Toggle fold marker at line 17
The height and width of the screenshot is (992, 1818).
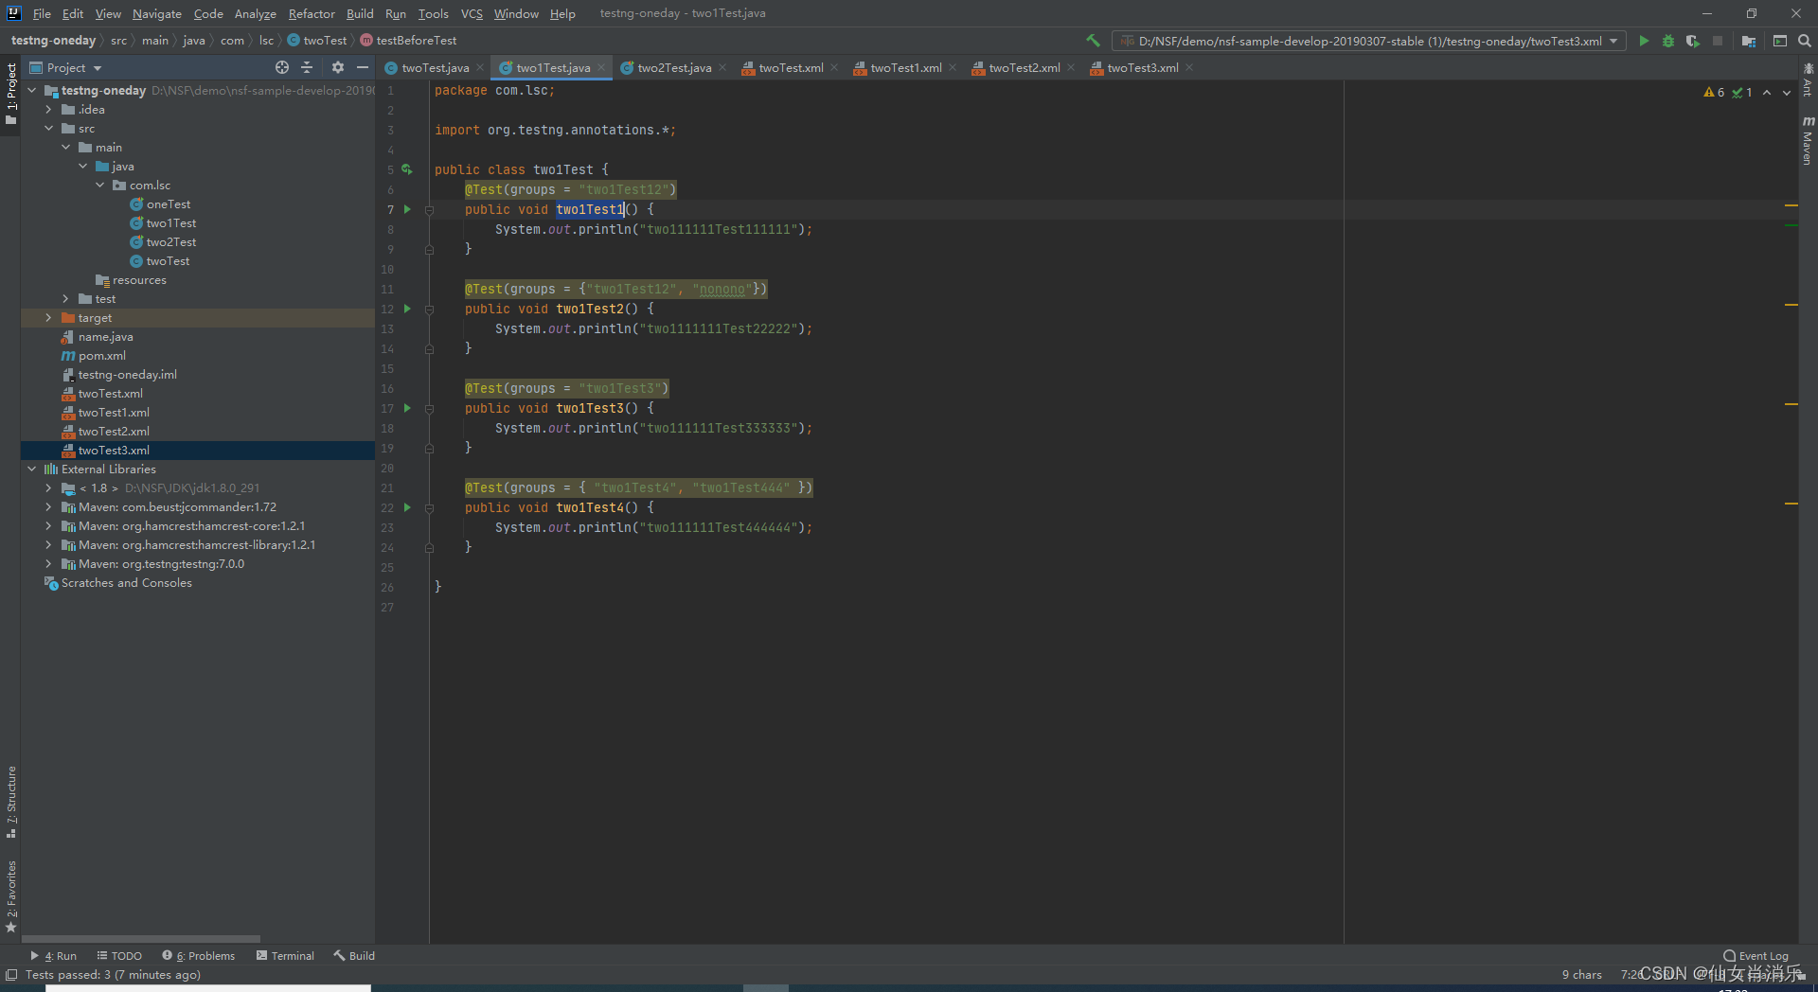(x=429, y=409)
